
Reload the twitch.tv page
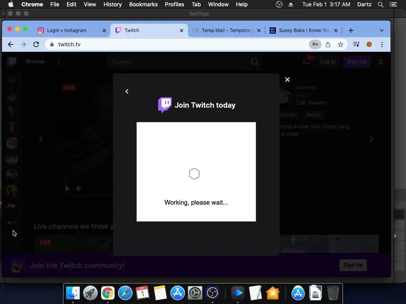click(x=36, y=44)
